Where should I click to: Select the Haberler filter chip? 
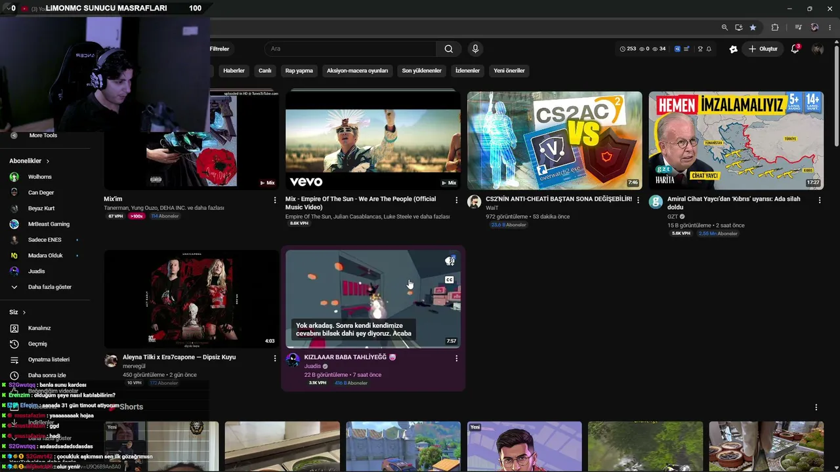pyautogui.click(x=234, y=71)
